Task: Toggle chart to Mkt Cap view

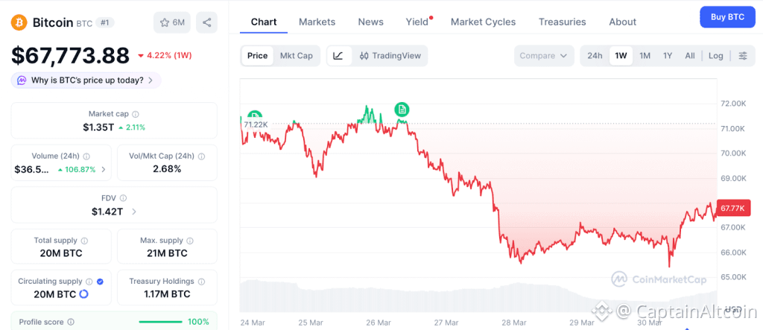Action: pyautogui.click(x=296, y=56)
